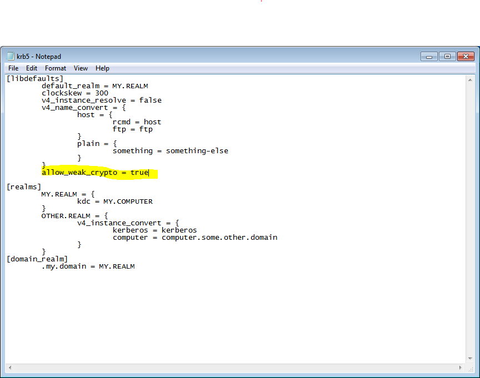Click on the [libdefaults] section header
The height and width of the screenshot is (378, 480).
tap(35, 79)
